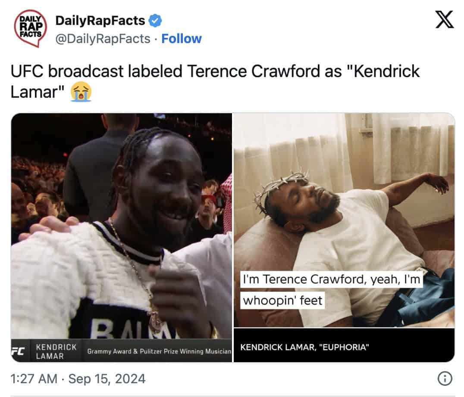
Task: Click the KENDRICK LAMAR, "EUPHORIA" caption bar
Action: coord(344,345)
